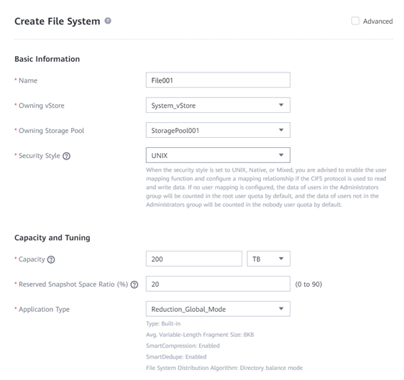Open Application Type Reduction_Global_Mode dropdown
This screenshot has height=380, width=404.
coord(218,309)
